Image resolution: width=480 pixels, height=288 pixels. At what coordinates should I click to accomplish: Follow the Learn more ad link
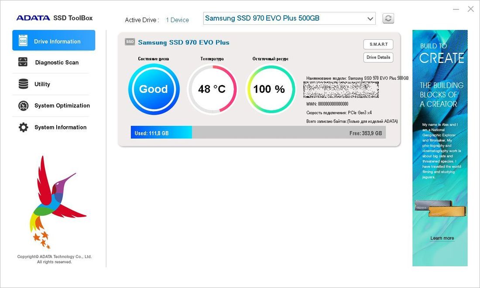[442, 238]
